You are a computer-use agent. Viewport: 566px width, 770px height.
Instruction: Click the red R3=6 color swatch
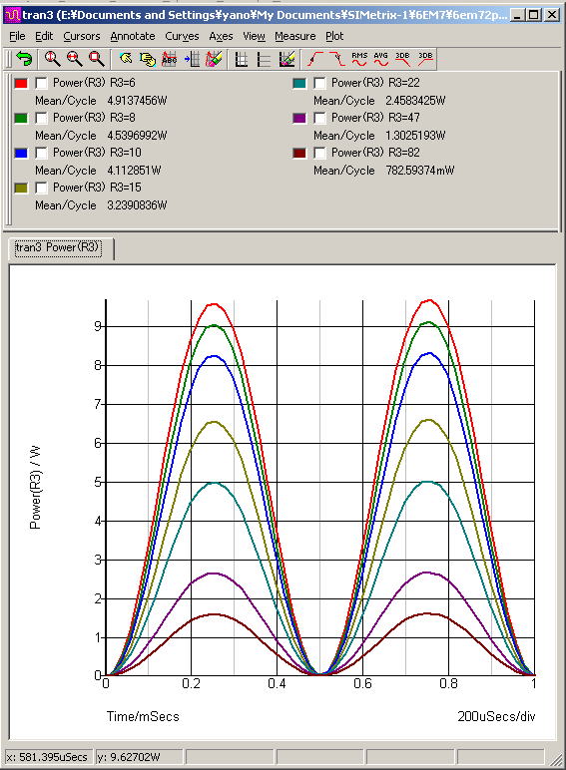coord(21,83)
